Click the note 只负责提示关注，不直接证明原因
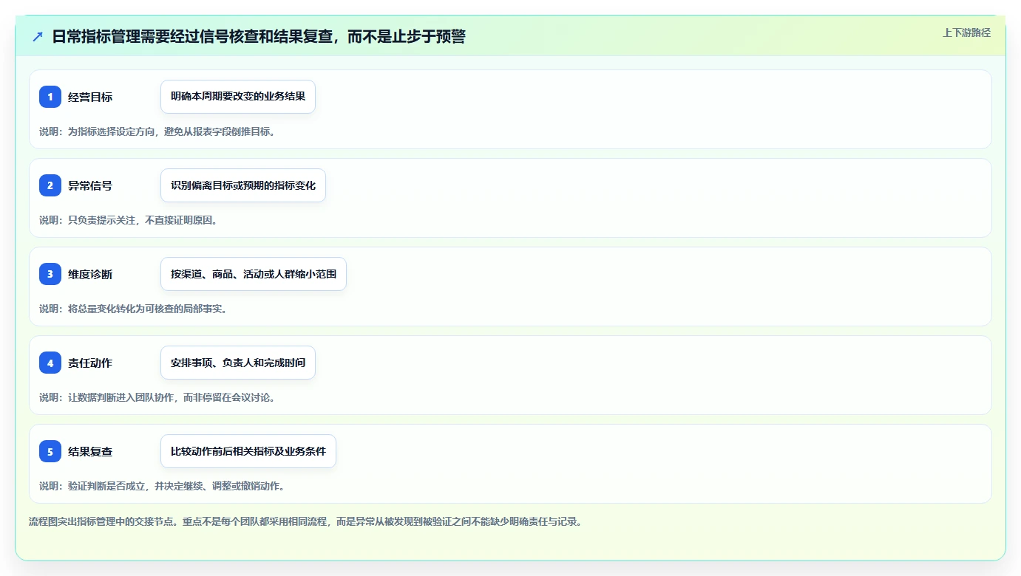1021x576 pixels. click(129, 220)
